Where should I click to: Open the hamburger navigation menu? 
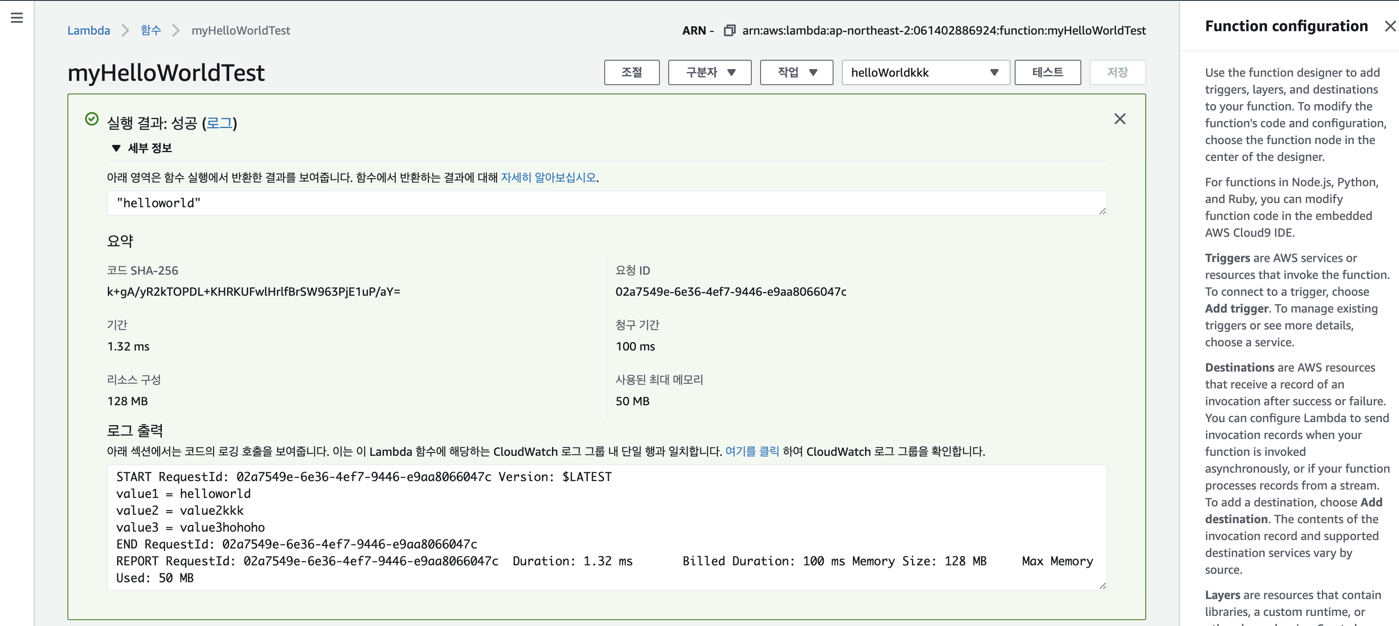[x=17, y=18]
